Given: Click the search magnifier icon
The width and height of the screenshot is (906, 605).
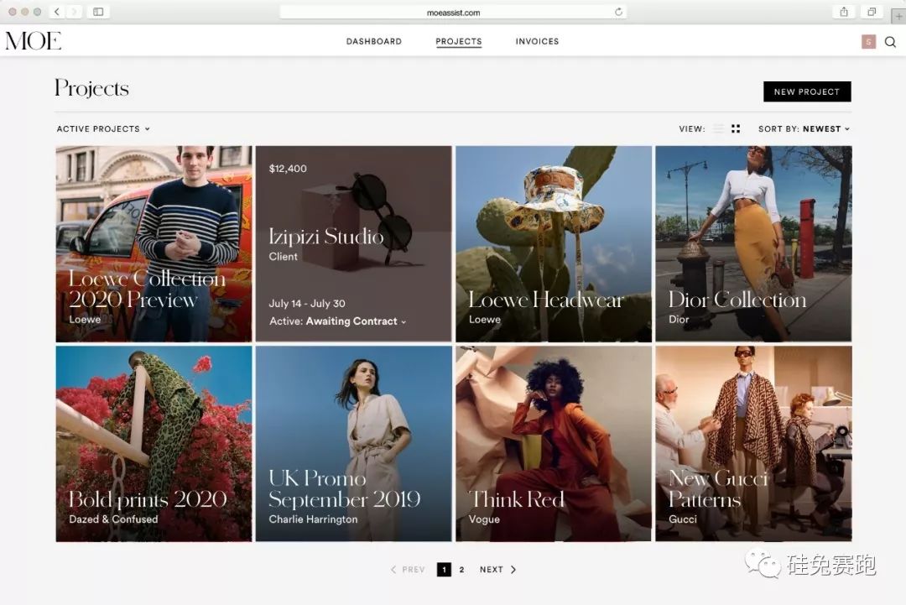Looking at the screenshot, I should [x=890, y=42].
